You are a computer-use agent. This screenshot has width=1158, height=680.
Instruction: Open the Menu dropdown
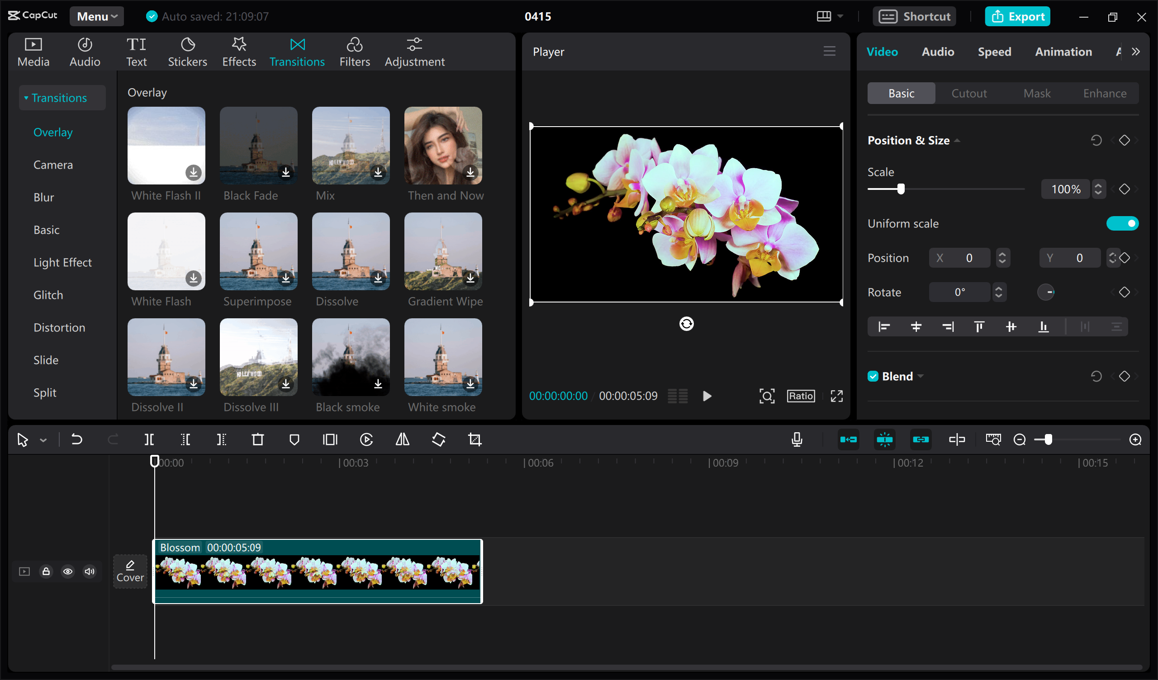[96, 16]
